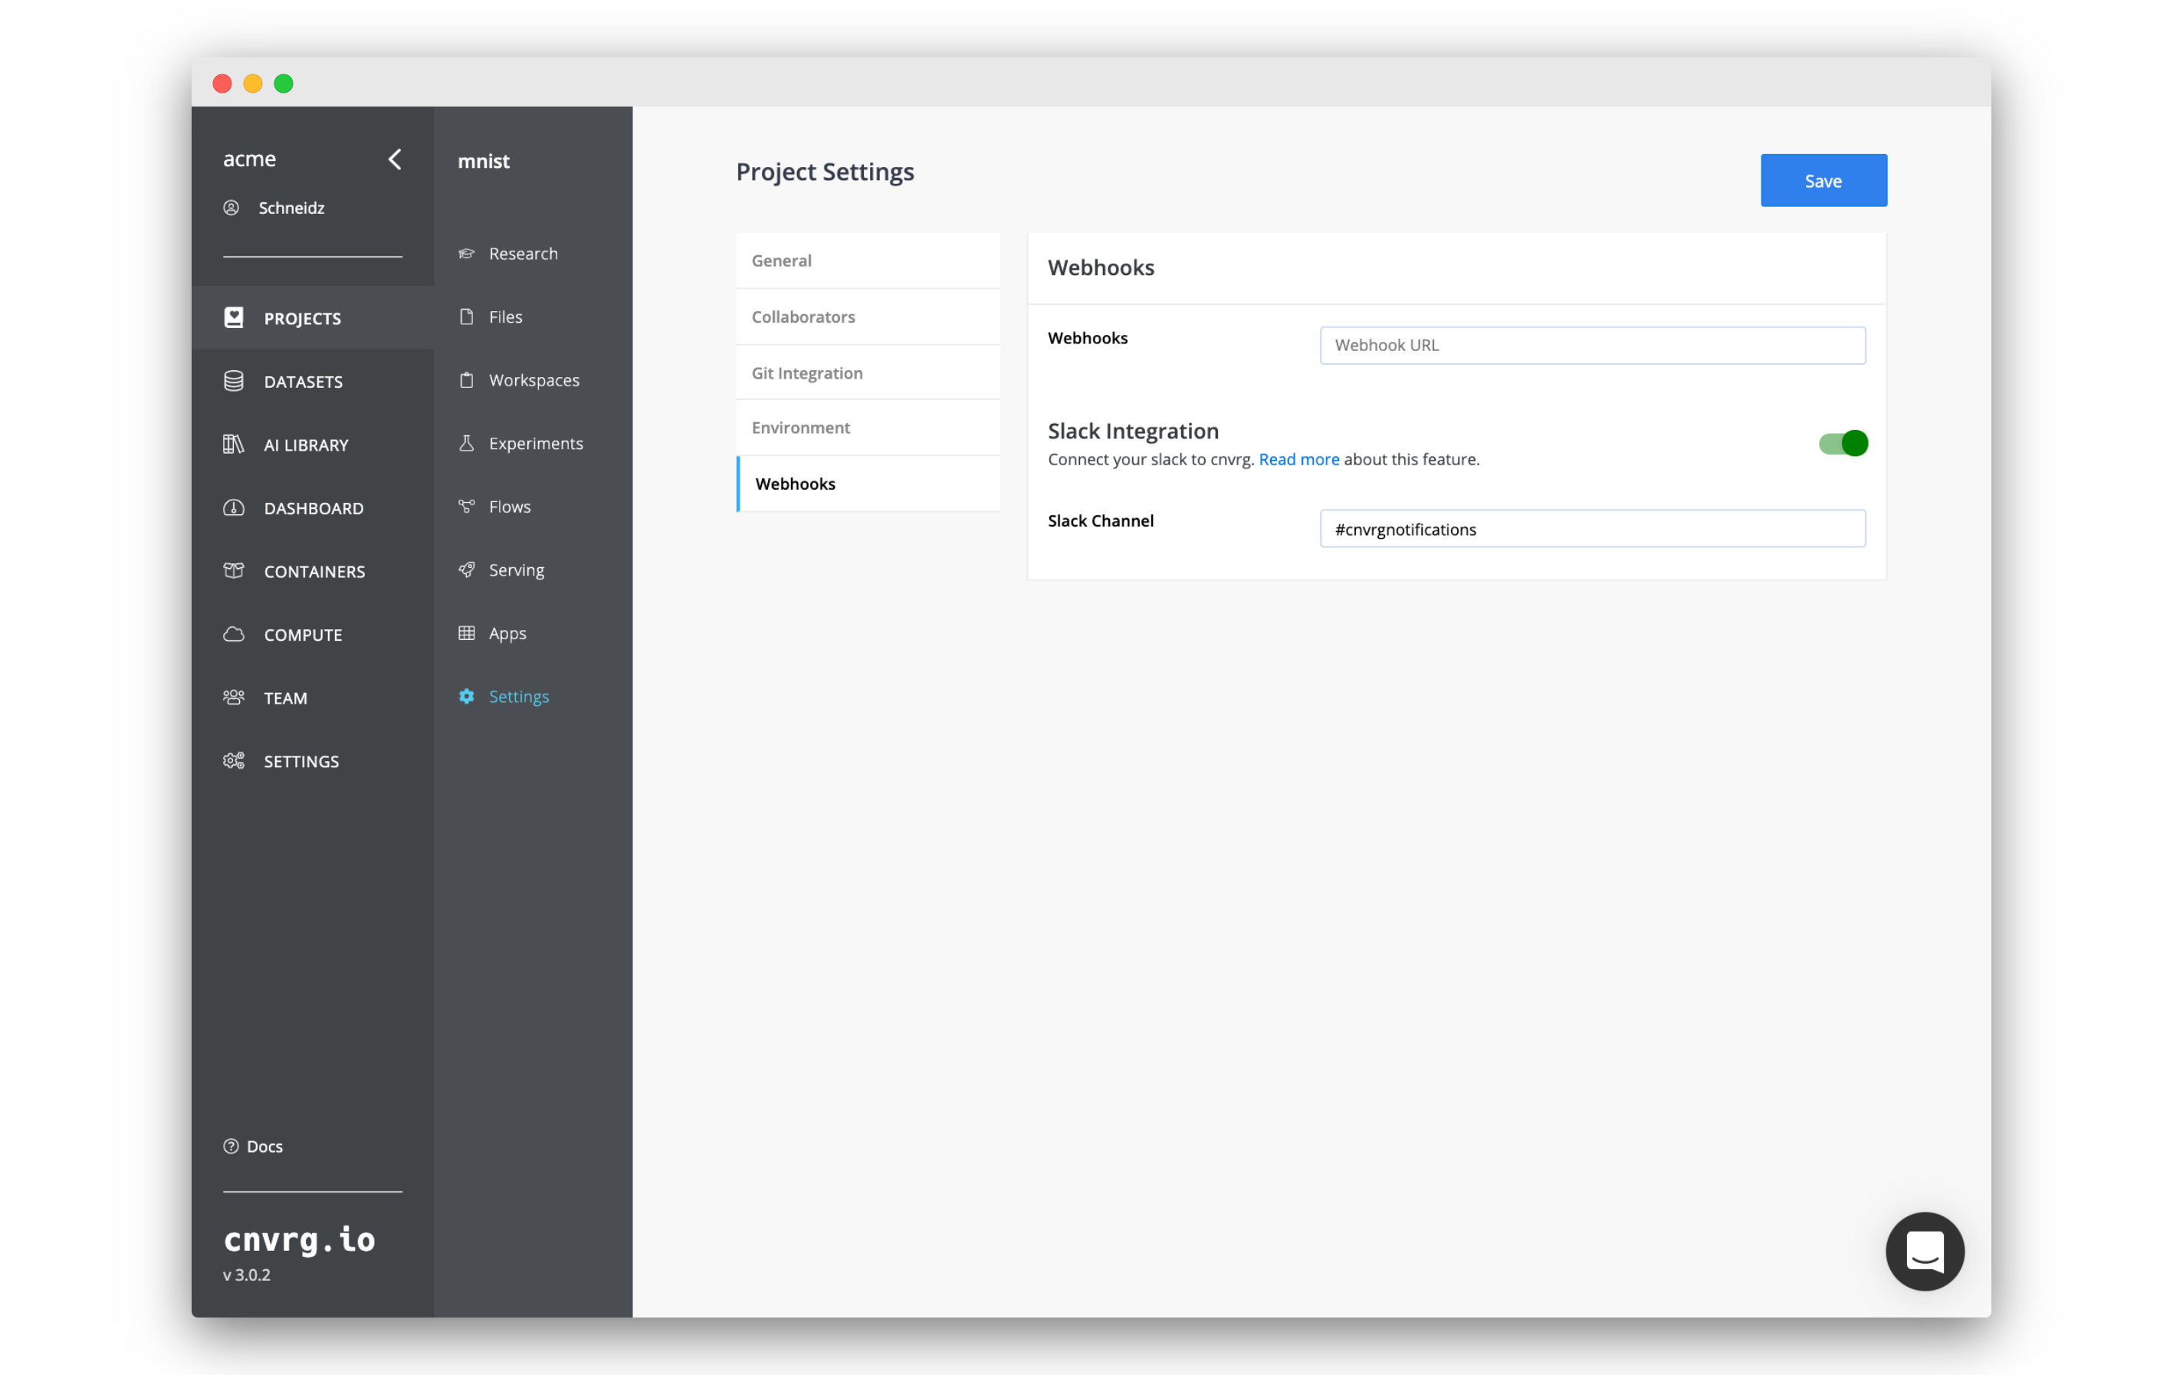
Task: Disable the Slack Integration toggle
Action: [1843, 443]
